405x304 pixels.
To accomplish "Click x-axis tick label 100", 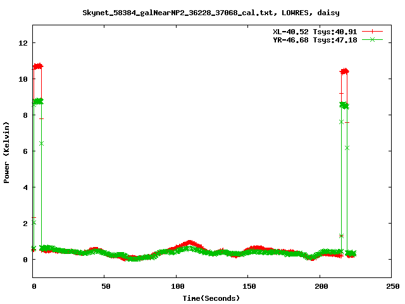I will pyautogui.click(x=177, y=286).
